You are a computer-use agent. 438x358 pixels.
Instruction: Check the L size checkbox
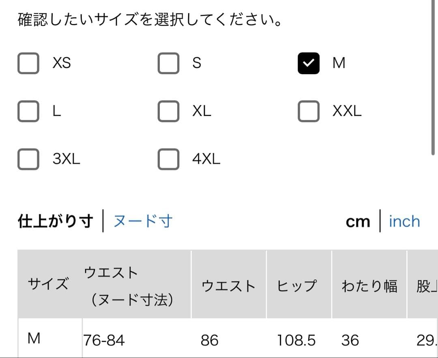(28, 111)
